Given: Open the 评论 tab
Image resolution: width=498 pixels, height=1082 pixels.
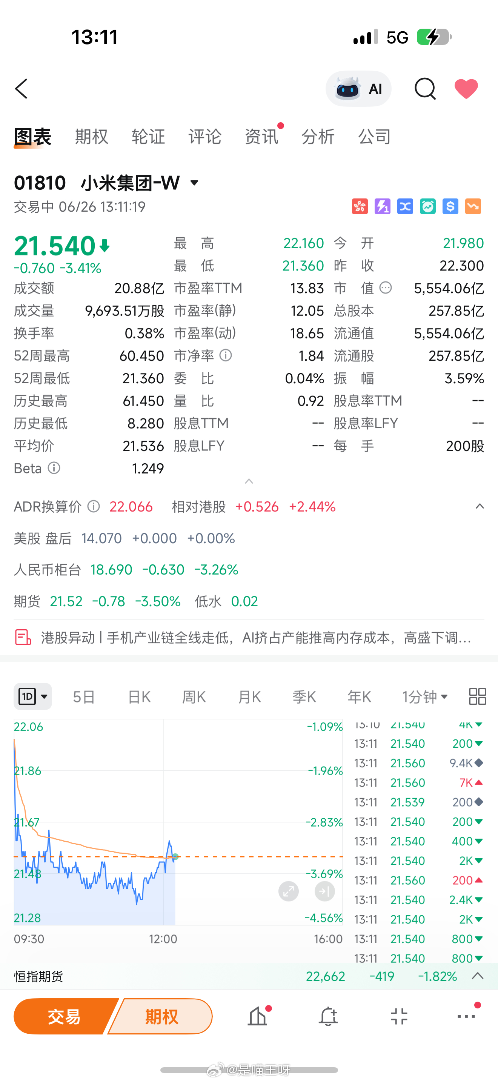Looking at the screenshot, I should tap(204, 137).
